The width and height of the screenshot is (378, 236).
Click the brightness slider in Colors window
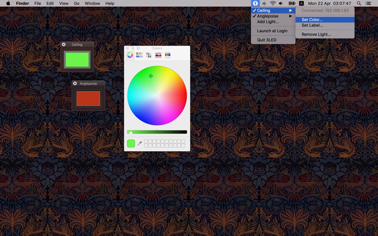(157, 132)
